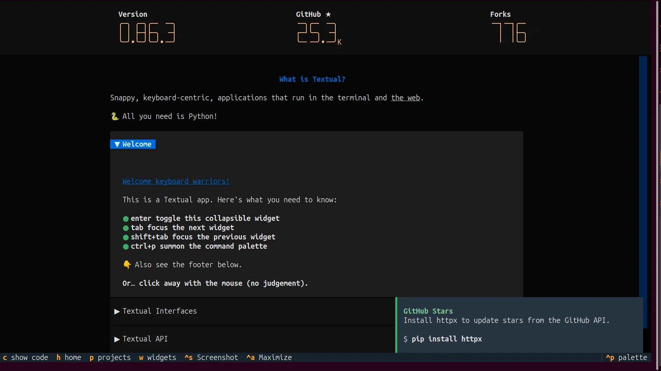Screen dimensions: 661x371
Task: Click the vertical scrollbar thumb
Action: tap(643, 192)
